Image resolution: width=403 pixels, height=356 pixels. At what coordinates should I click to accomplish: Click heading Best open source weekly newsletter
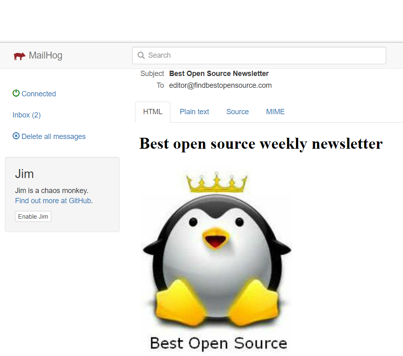261,144
